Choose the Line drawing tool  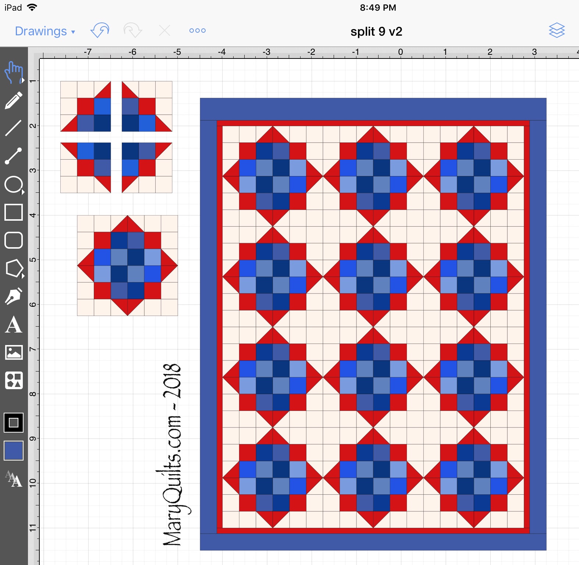click(x=13, y=128)
